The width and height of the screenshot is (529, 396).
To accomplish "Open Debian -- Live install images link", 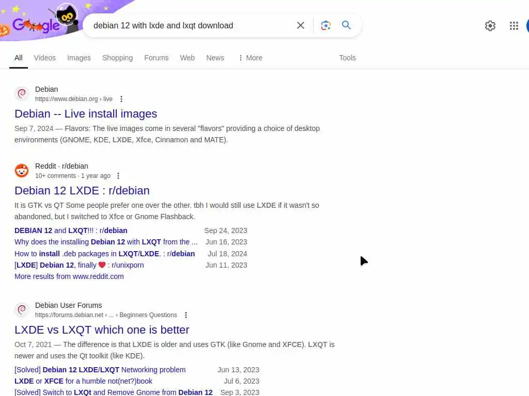I will 86,114.
